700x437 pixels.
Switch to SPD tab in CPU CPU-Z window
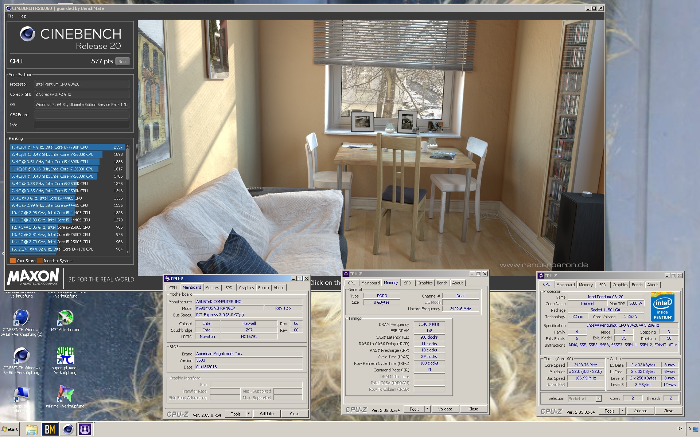(x=602, y=285)
